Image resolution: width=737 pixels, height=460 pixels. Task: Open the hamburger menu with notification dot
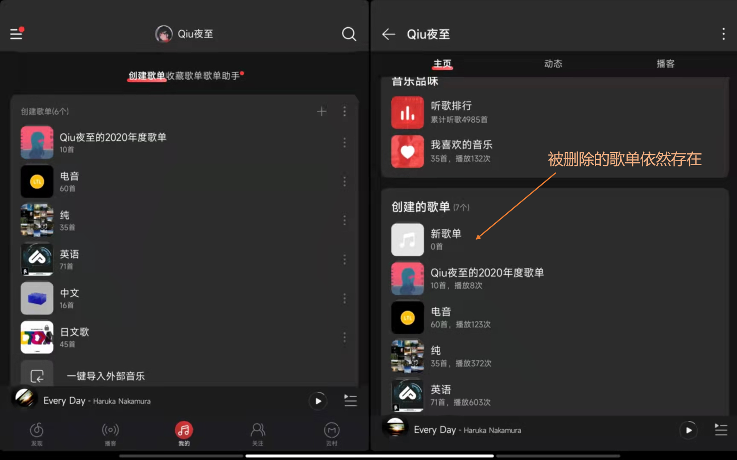[16, 34]
